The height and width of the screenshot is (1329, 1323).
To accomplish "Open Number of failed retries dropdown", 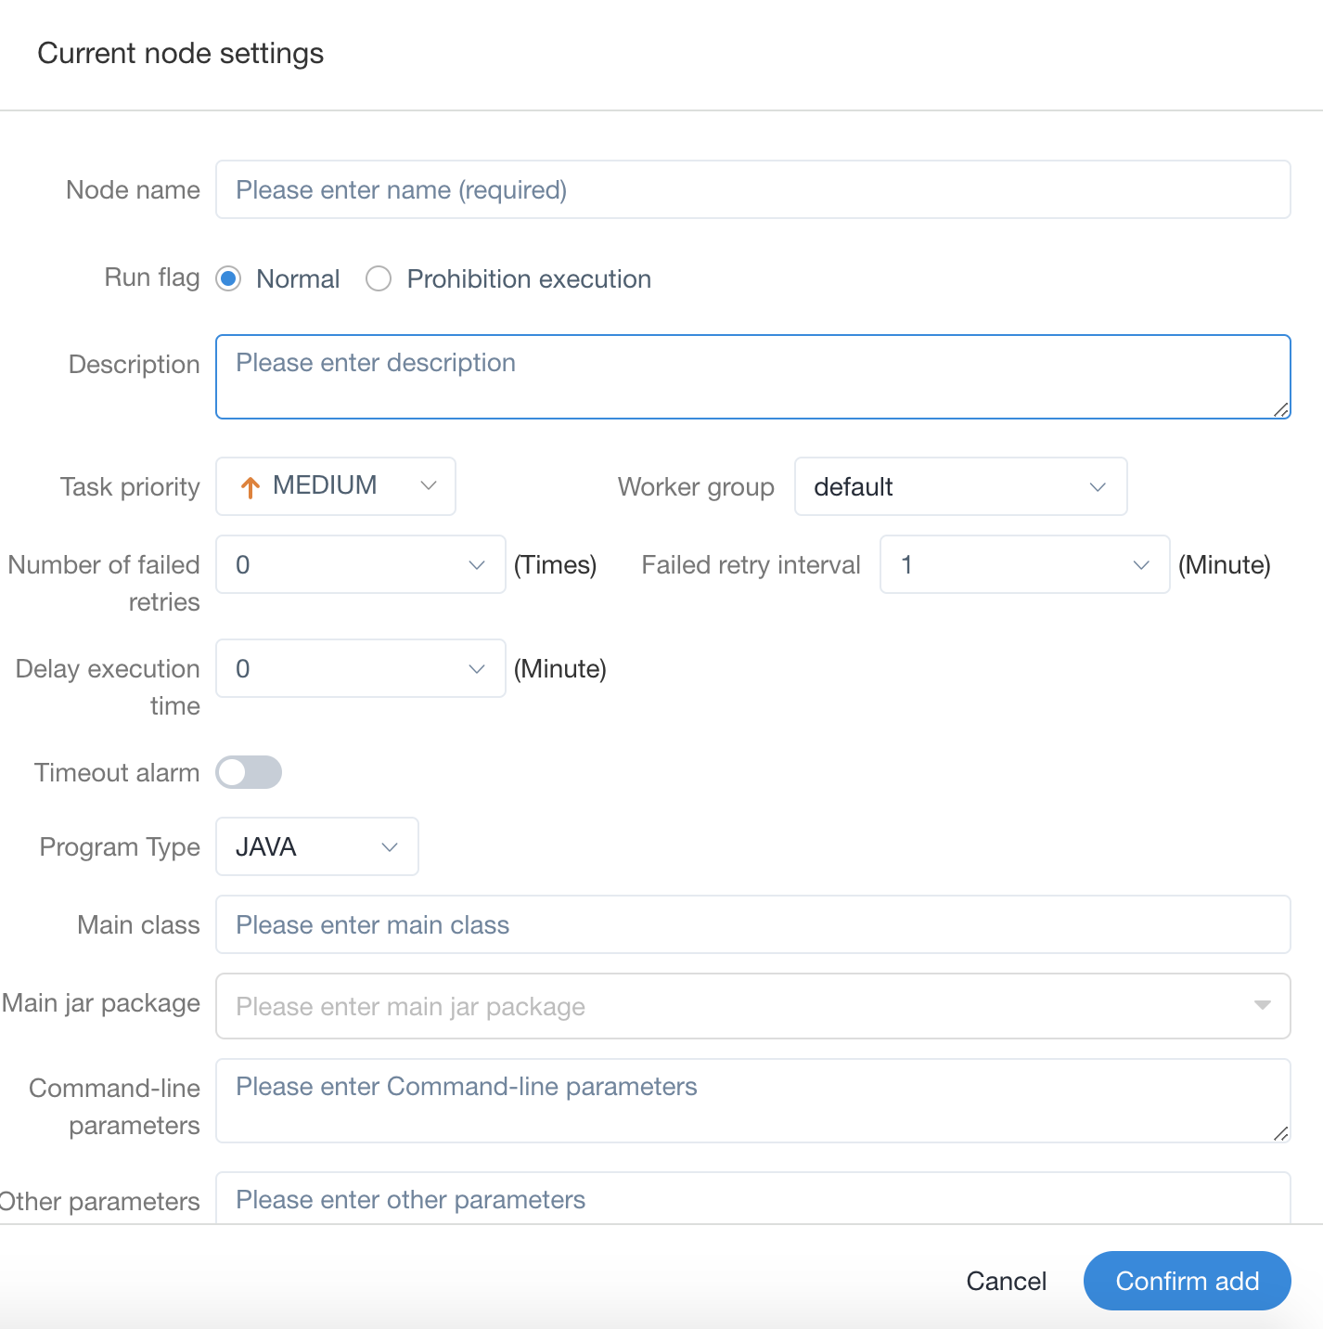I will point(360,564).
